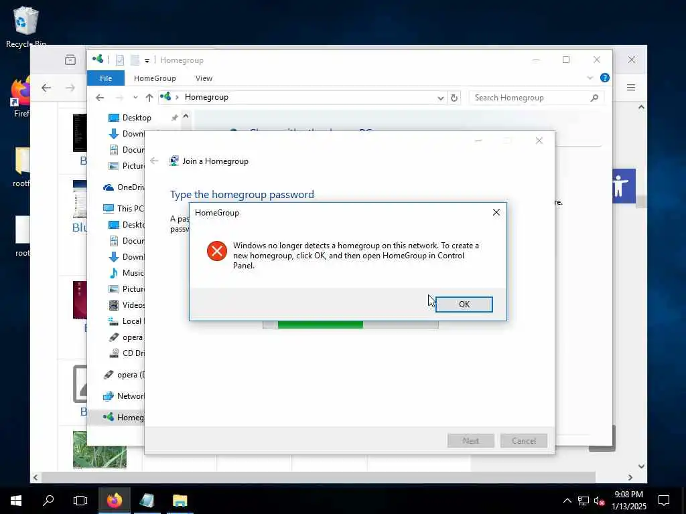Select This PC in the navigation pane

click(x=123, y=209)
